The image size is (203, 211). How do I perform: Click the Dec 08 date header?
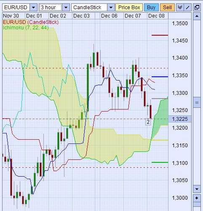(156, 16)
